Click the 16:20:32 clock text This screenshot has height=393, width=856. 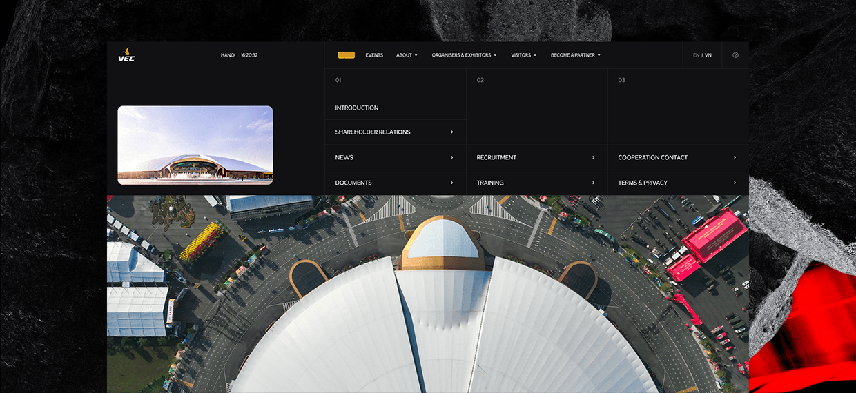point(249,55)
